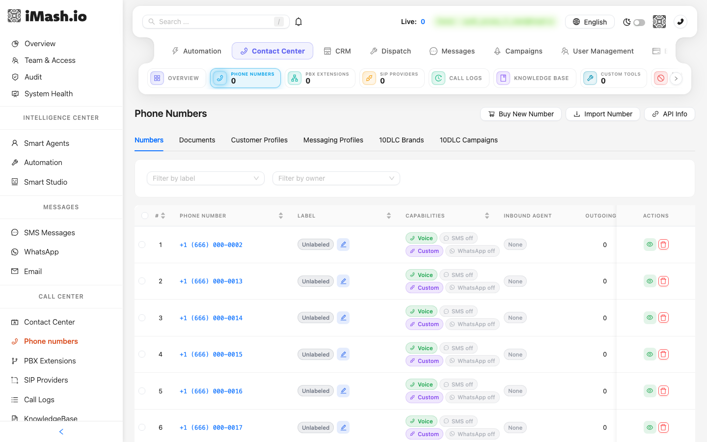View details of number ending 0015
The image size is (707, 442).
(x=650, y=355)
